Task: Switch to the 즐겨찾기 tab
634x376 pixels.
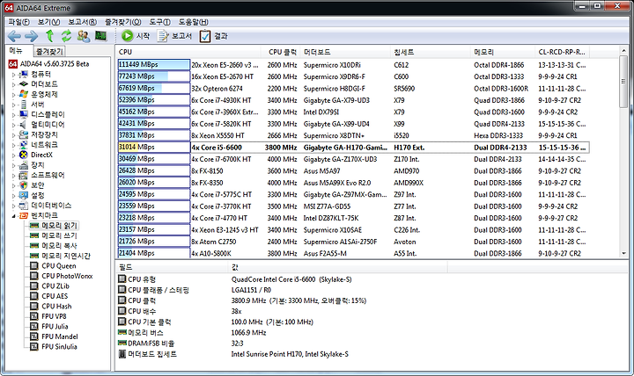Action: pyautogui.click(x=49, y=51)
